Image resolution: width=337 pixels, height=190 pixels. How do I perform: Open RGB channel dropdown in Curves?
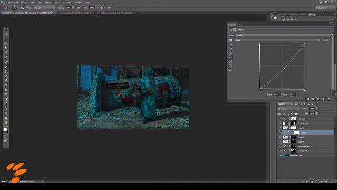point(277,40)
